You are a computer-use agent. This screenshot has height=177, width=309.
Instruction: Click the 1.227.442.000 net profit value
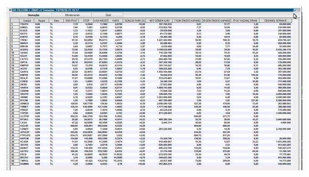tap(164, 40)
